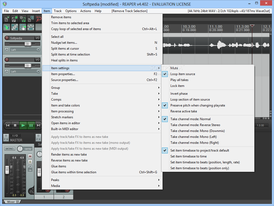Select Set item timebase to project/track default
274x206 pixels.
[208, 150]
